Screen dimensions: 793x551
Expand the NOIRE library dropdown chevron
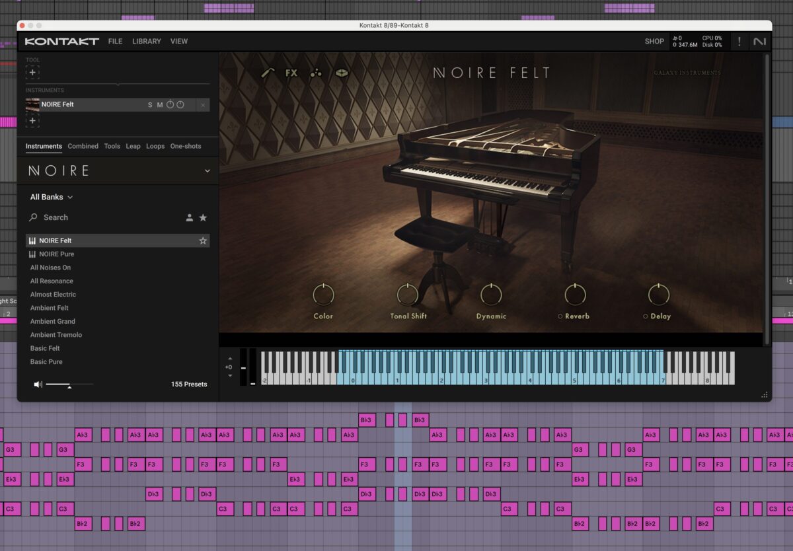[207, 170]
